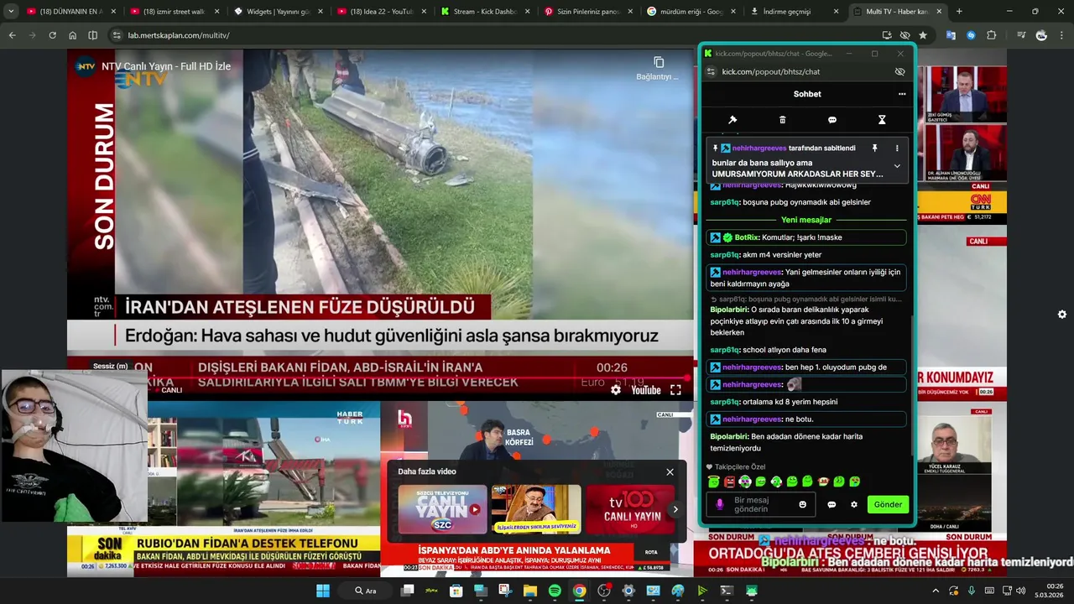Pick the red angry emote
Screen dimensions: 1074x604
tap(729, 482)
